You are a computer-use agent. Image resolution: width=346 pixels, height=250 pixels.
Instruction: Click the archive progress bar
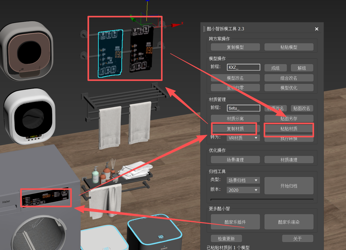(262, 199)
